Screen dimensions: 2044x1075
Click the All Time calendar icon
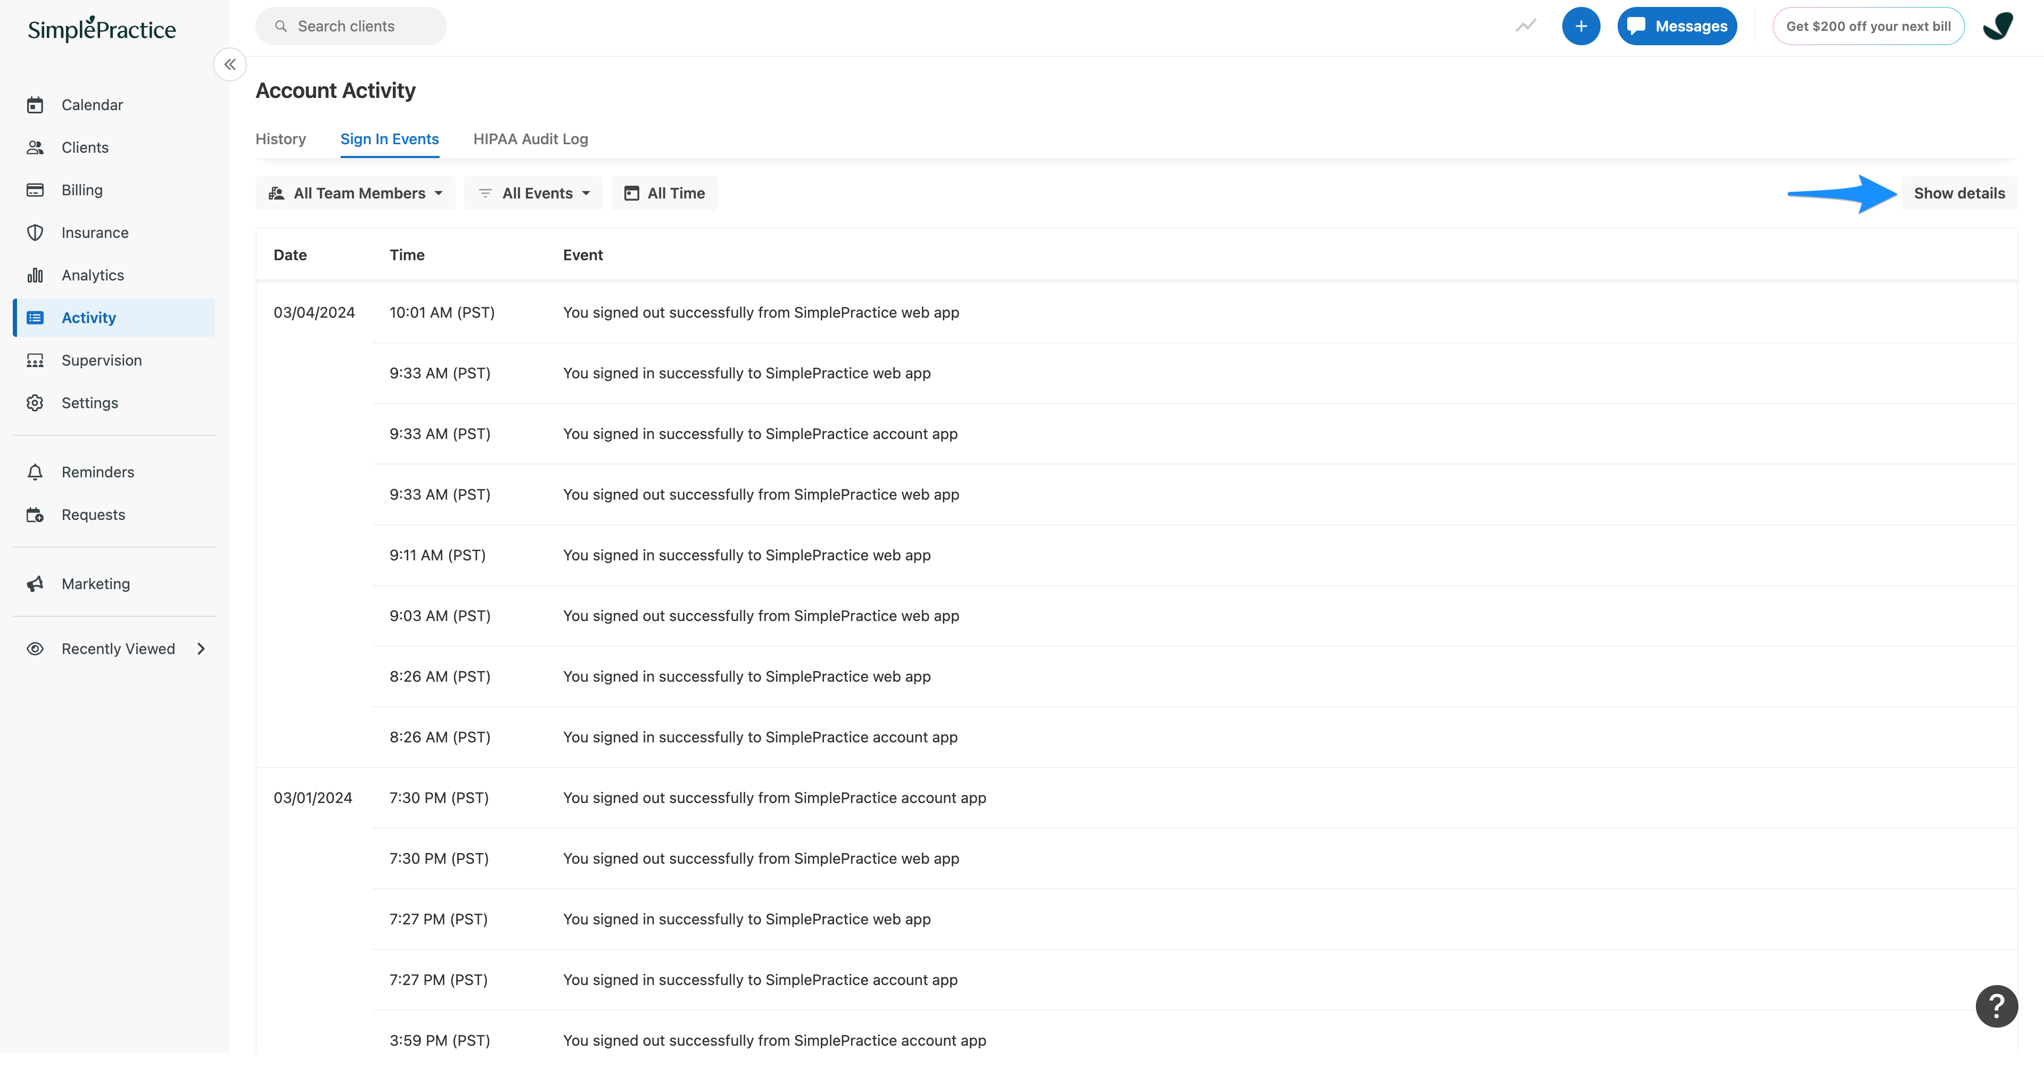coord(632,194)
